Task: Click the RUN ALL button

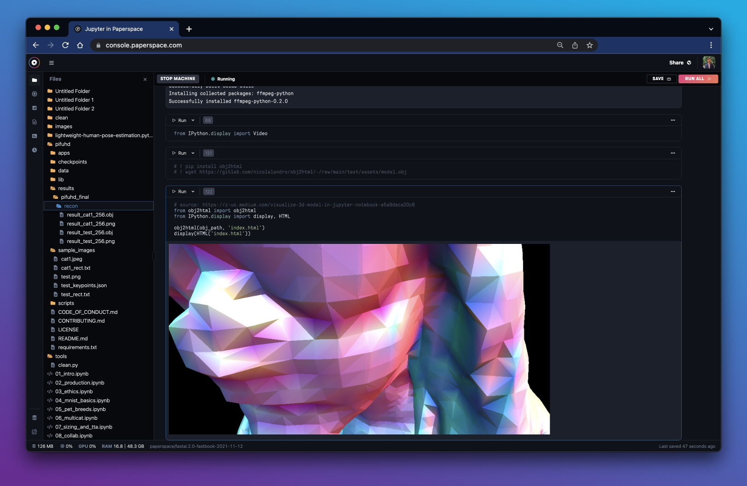Action: pos(698,79)
